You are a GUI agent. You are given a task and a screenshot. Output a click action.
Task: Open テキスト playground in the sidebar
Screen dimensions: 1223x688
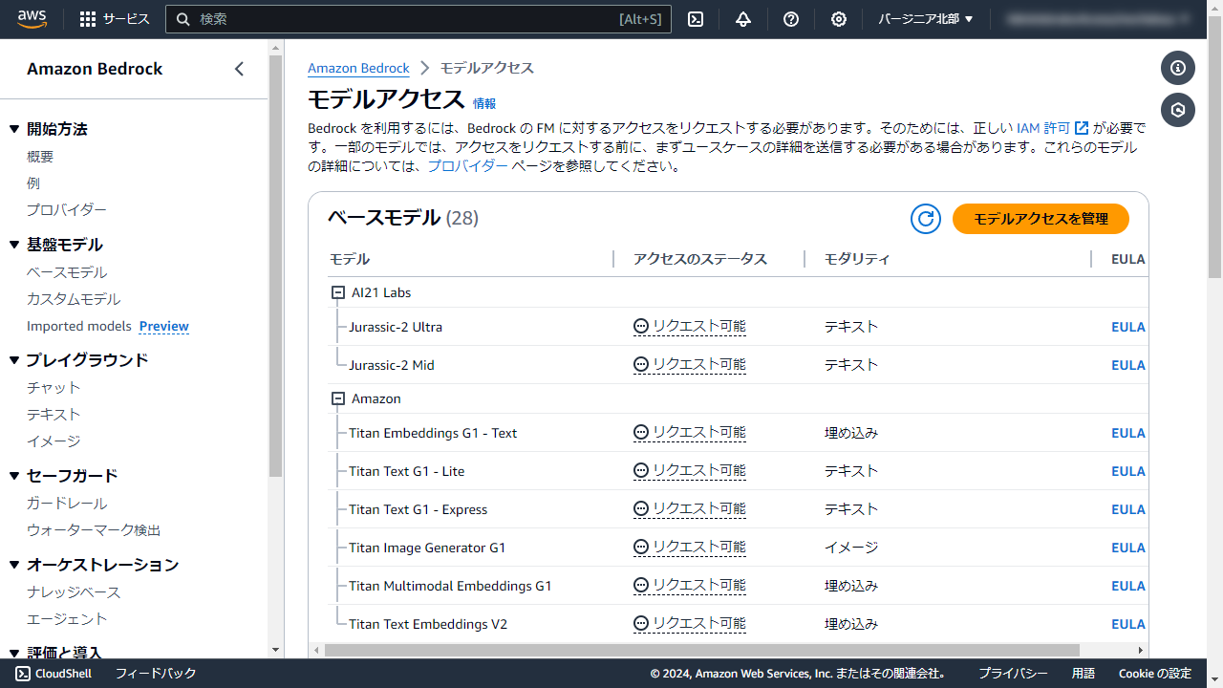point(54,414)
